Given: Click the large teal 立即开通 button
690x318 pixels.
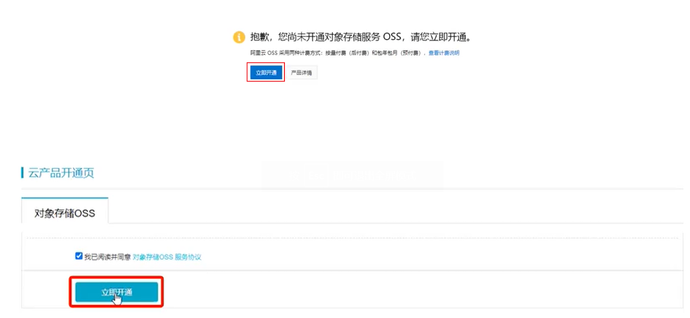Looking at the screenshot, I should click(x=116, y=292).
